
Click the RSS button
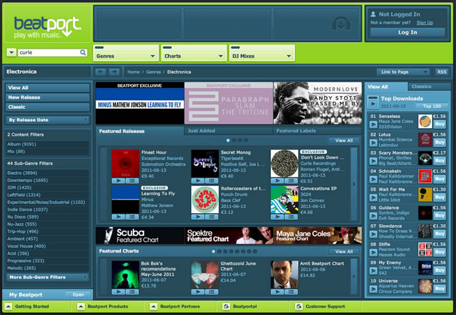pyautogui.click(x=442, y=72)
